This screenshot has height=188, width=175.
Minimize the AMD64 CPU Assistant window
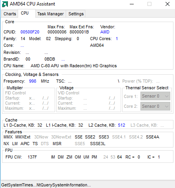132,4
